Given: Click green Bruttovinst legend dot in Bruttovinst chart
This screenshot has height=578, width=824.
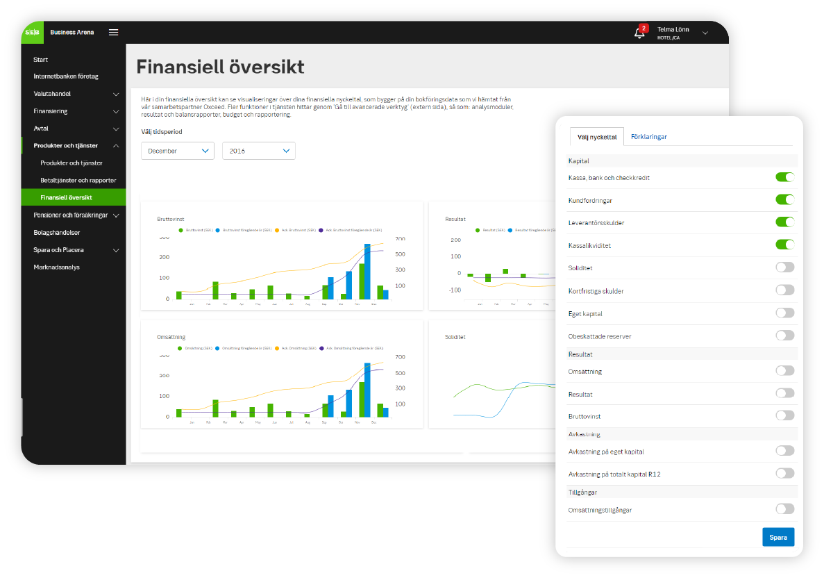Looking at the screenshot, I should click(x=181, y=230).
